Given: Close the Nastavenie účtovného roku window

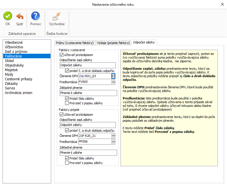Looking at the screenshot, I should [x=222, y=4].
